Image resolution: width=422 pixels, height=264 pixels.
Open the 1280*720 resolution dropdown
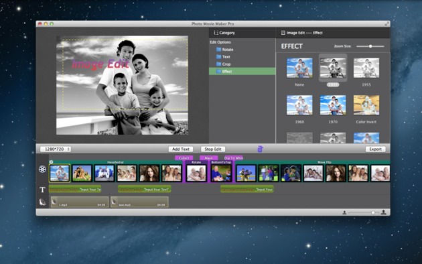(x=56, y=149)
